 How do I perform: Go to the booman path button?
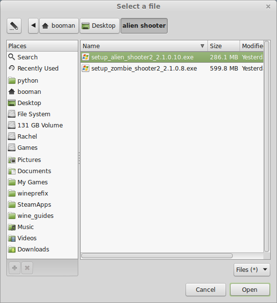point(59,26)
